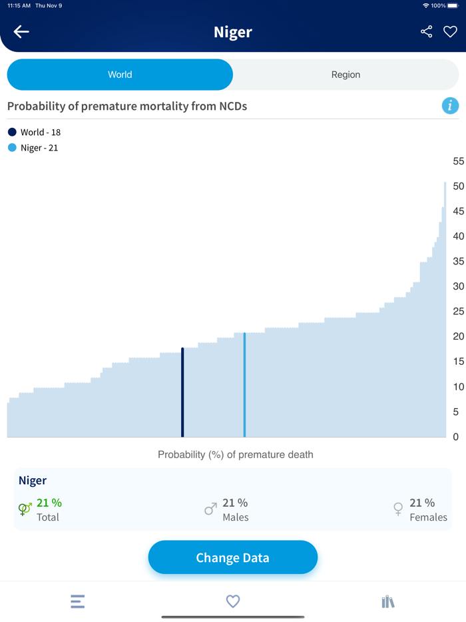This screenshot has height=622, width=466.
Task: Tap the female symbol beside 21% Females
Action: coord(398,509)
